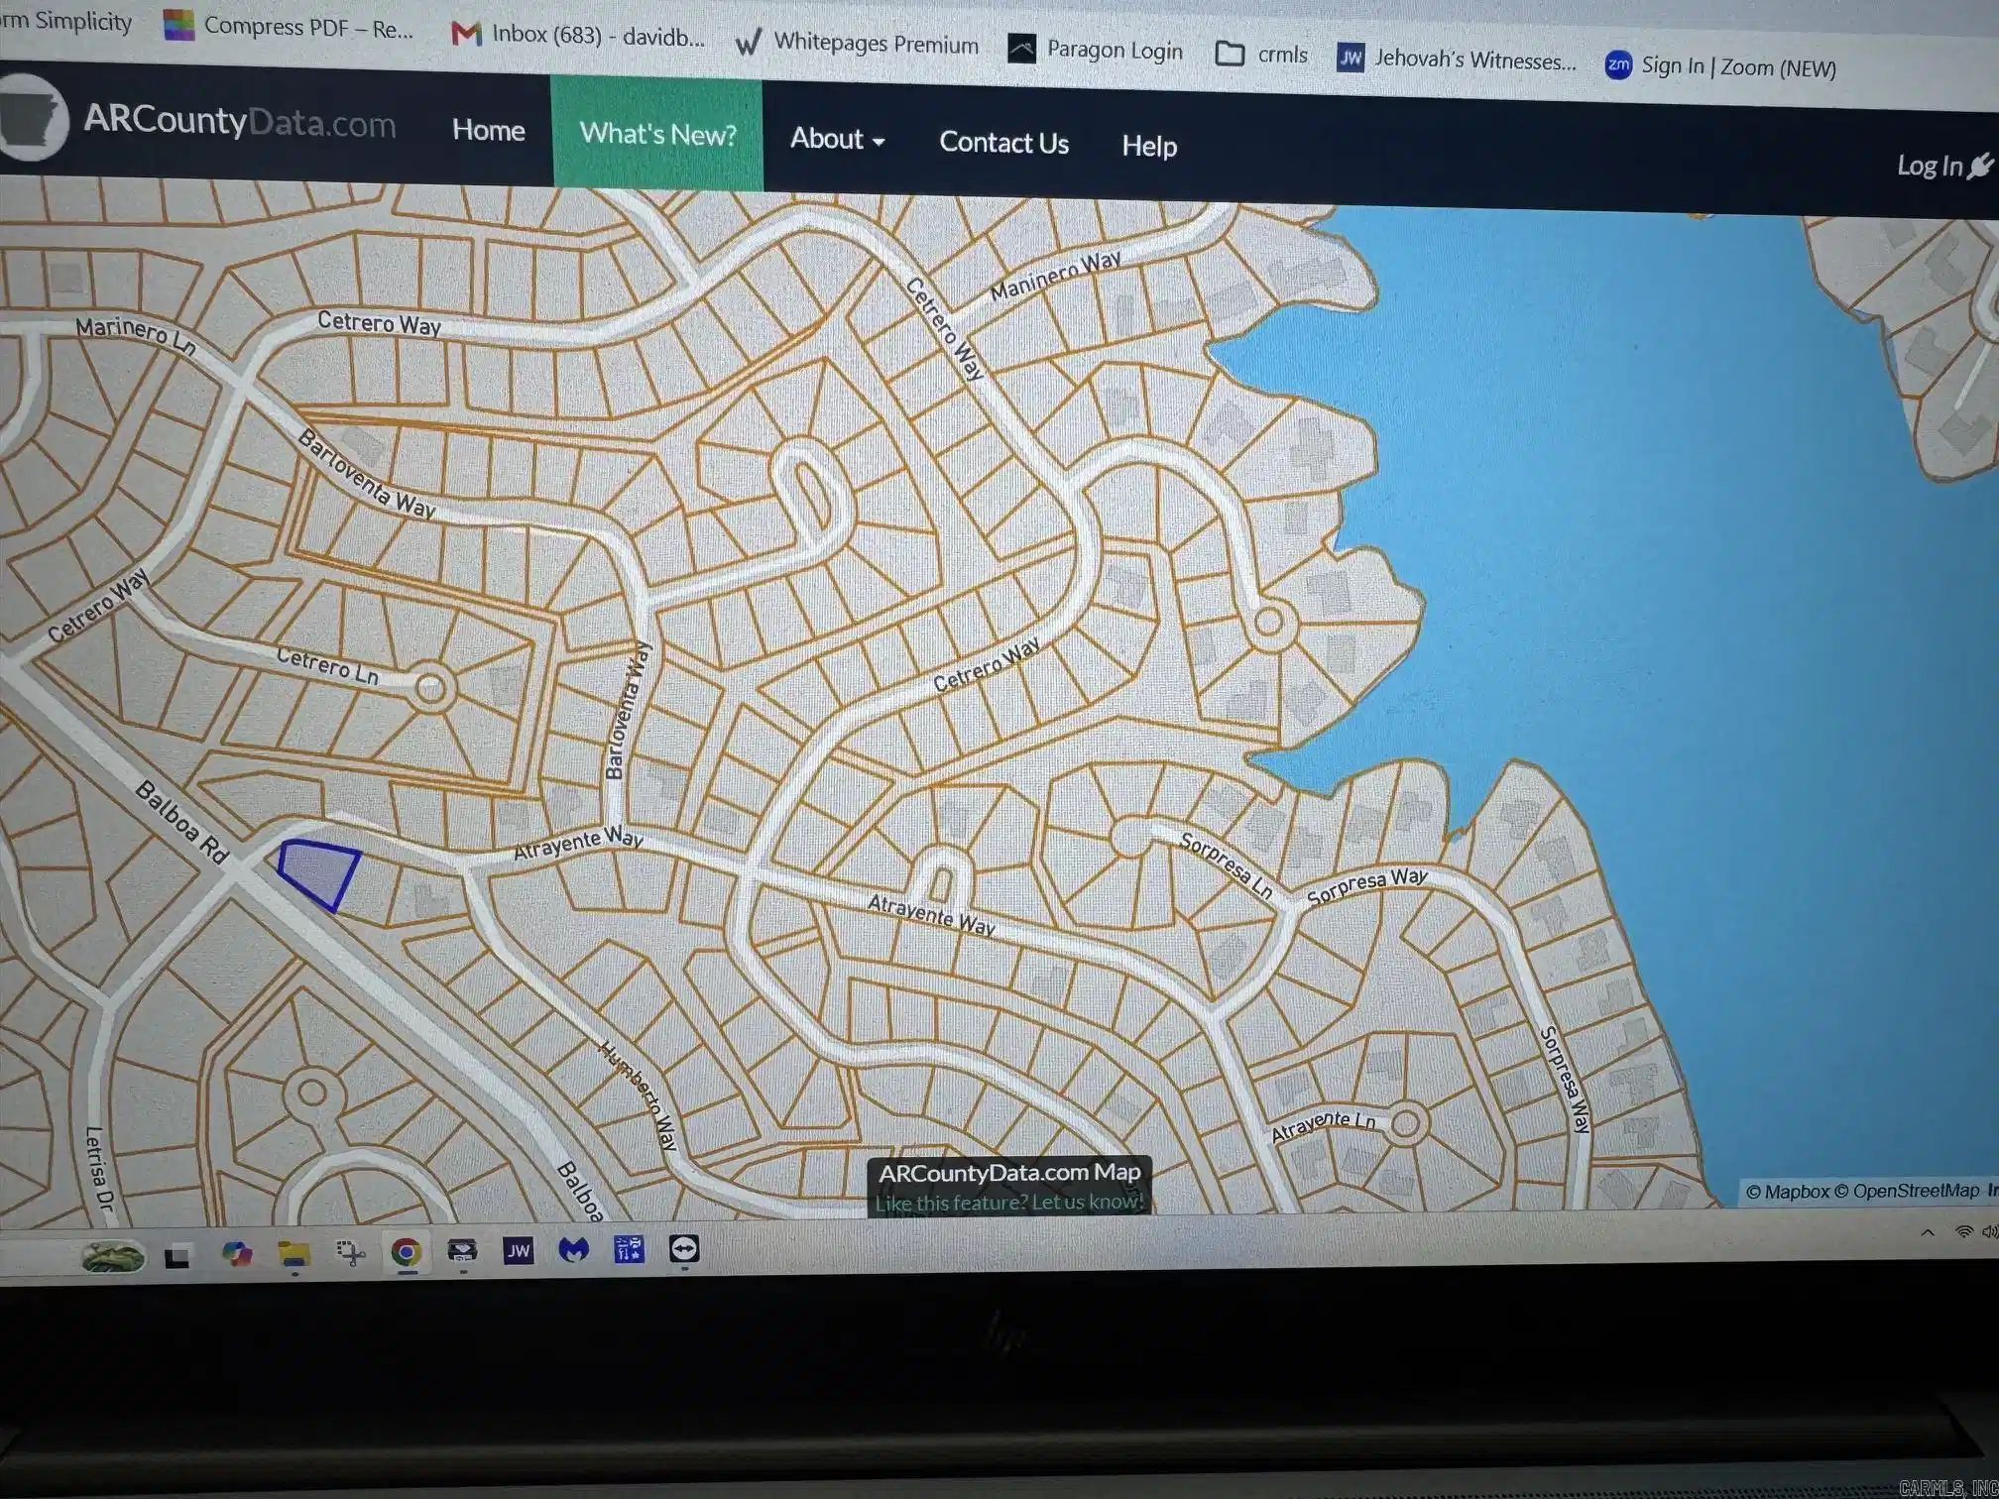1999x1499 pixels.
Task: Switch to Google Chrome in taskbar
Action: (x=406, y=1252)
